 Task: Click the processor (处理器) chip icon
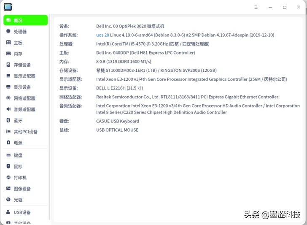(8, 31)
